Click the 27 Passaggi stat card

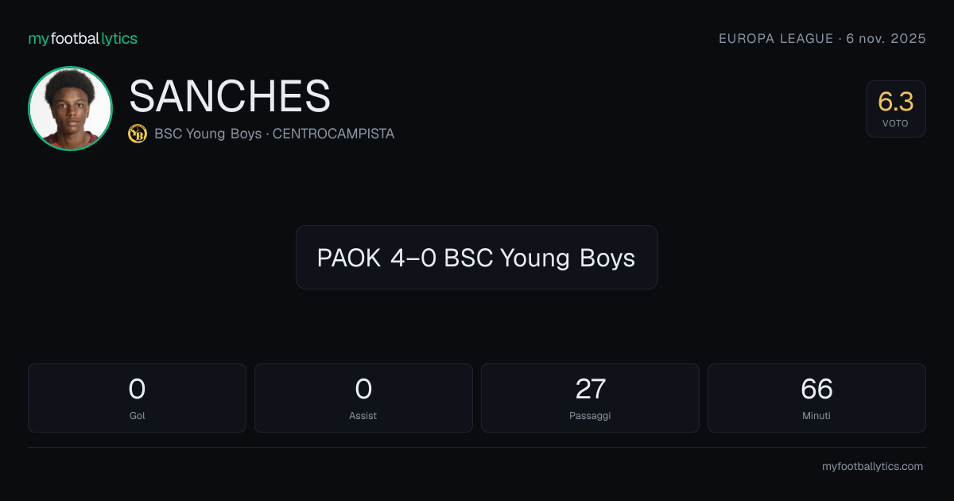(x=590, y=398)
